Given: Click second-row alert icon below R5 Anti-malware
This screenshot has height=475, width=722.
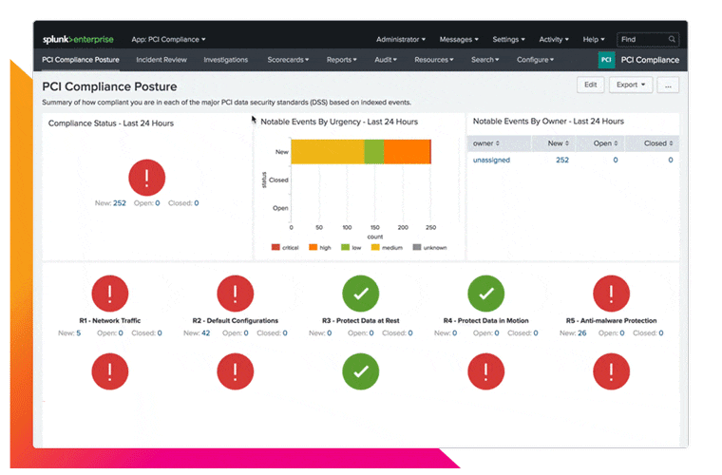Looking at the screenshot, I should pyautogui.click(x=611, y=371).
